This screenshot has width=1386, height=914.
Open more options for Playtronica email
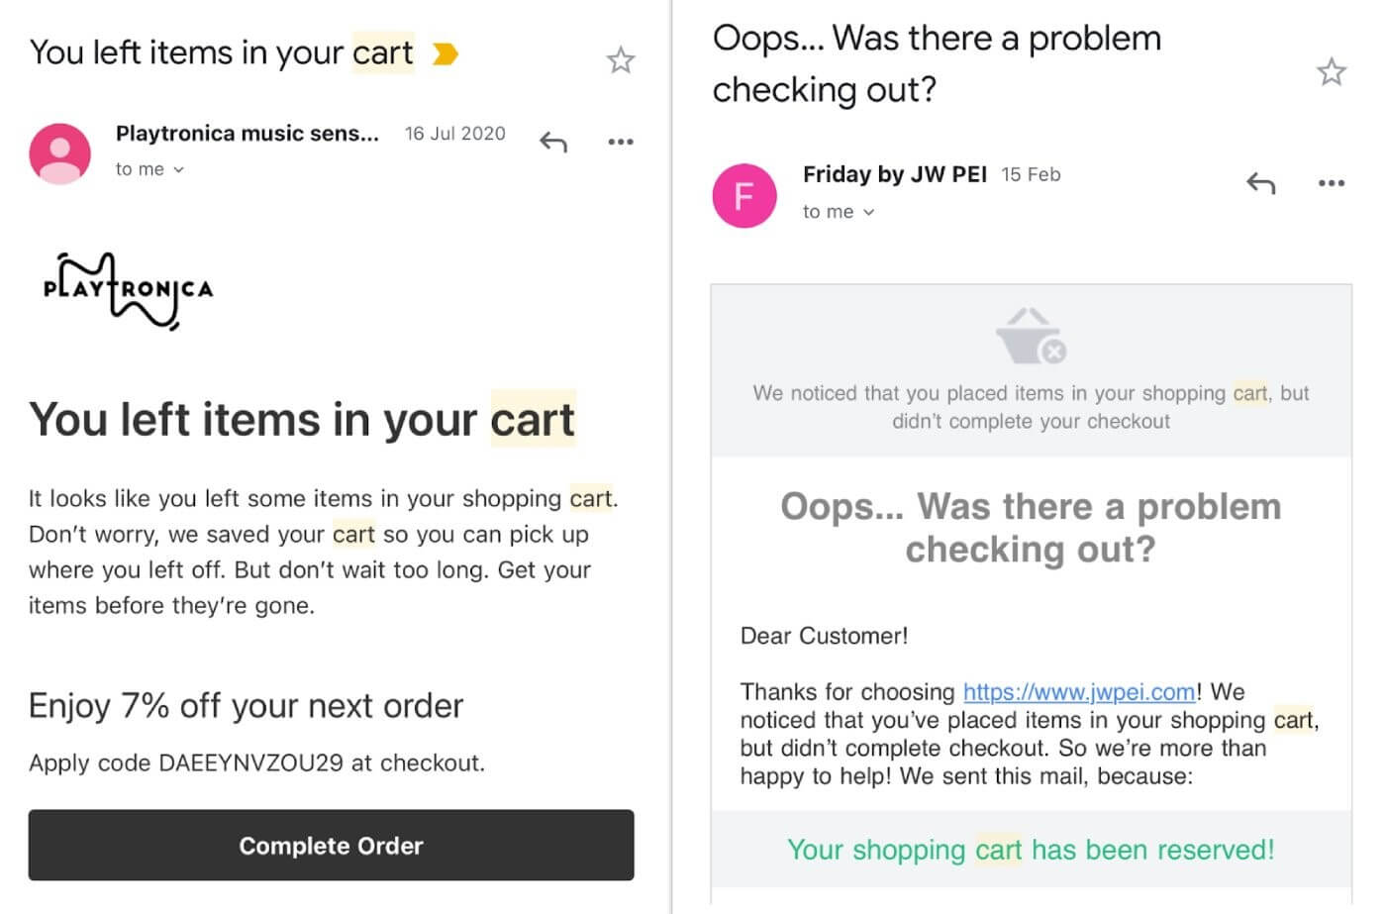621,143
